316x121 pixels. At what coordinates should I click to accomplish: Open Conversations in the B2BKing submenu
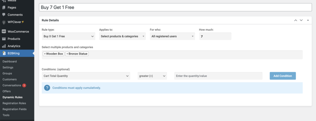point(12,85)
